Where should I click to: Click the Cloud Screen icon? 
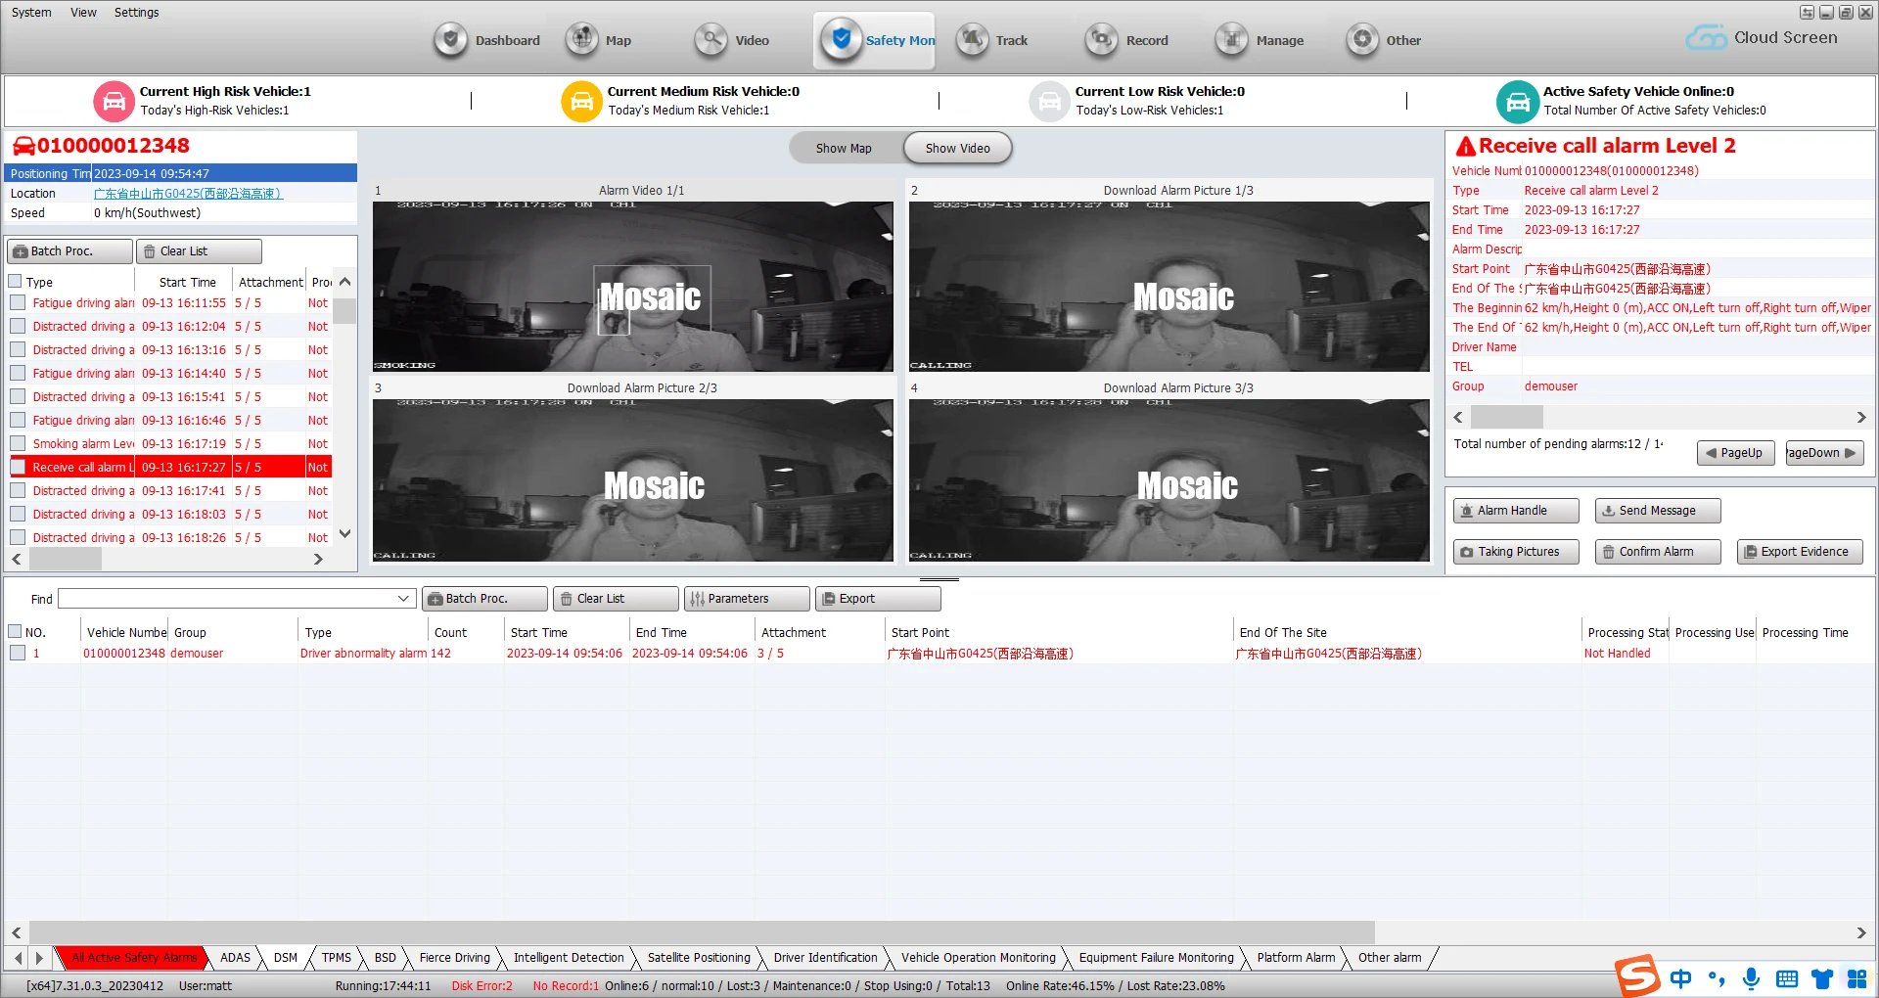pyautogui.click(x=1706, y=38)
